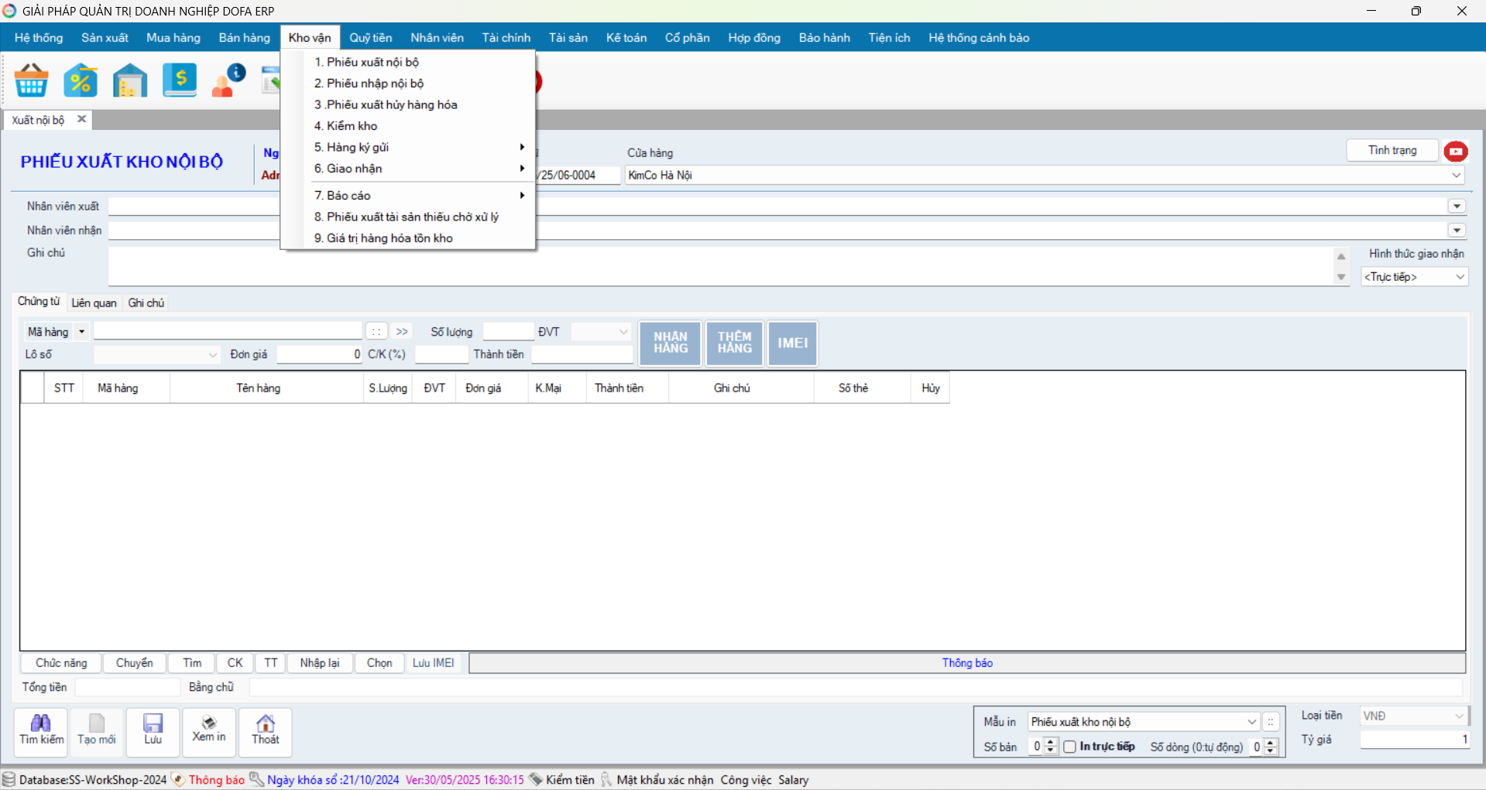
Task: Open the Hình thức giao nhận combo box
Action: 1414,277
